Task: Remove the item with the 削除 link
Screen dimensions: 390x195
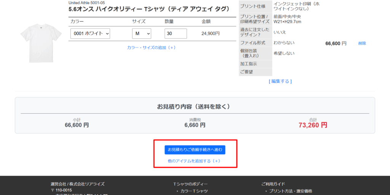Action: pos(362,44)
